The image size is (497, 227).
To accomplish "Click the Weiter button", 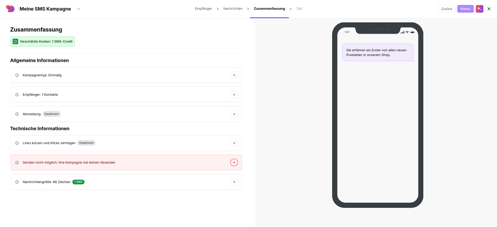I will [x=465, y=9].
